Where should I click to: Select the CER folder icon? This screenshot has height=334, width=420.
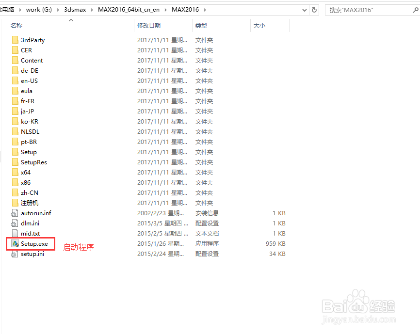[x=15, y=50]
